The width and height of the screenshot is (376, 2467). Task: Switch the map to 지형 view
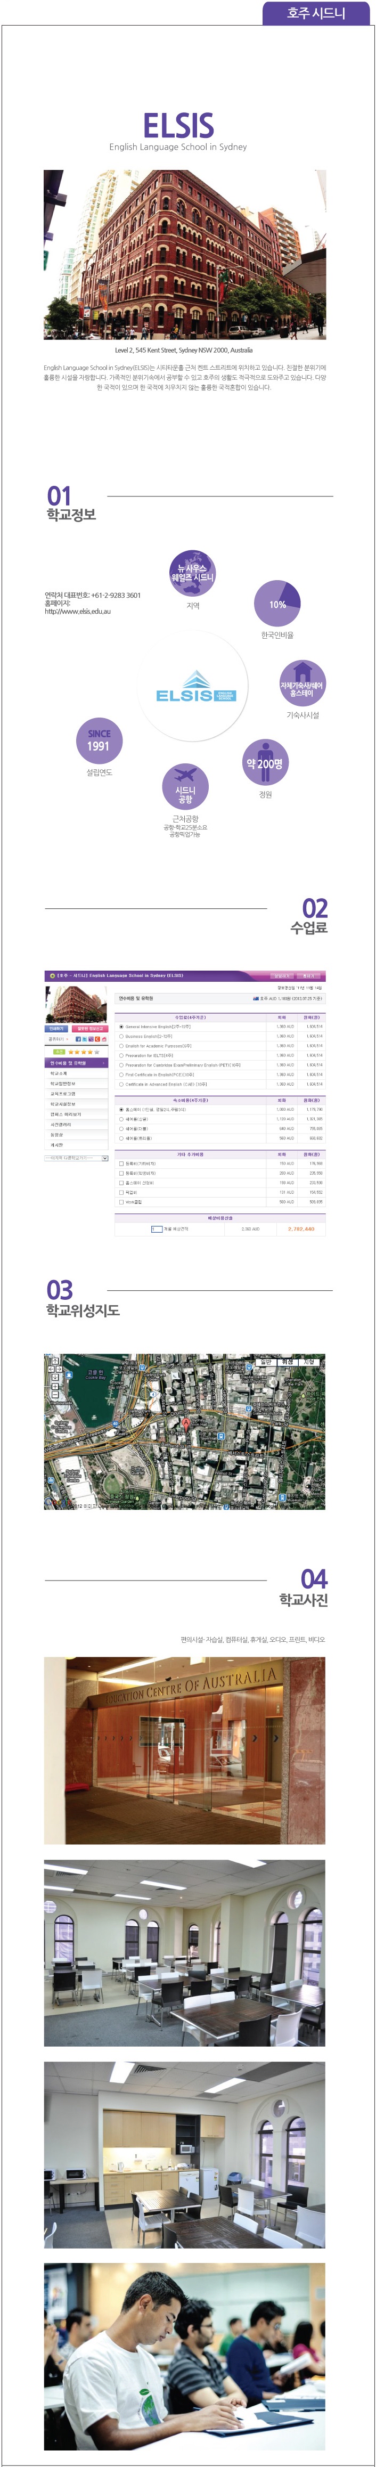pos(309,1362)
